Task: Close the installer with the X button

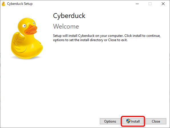Action: (x=163, y=4)
